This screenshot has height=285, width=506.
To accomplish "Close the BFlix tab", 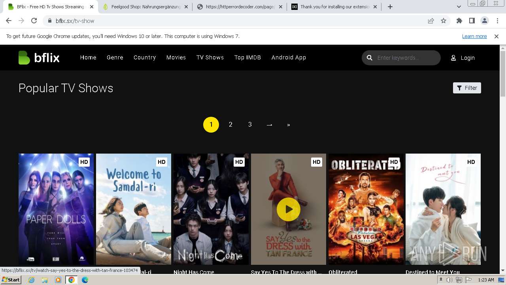I will click(x=92, y=7).
